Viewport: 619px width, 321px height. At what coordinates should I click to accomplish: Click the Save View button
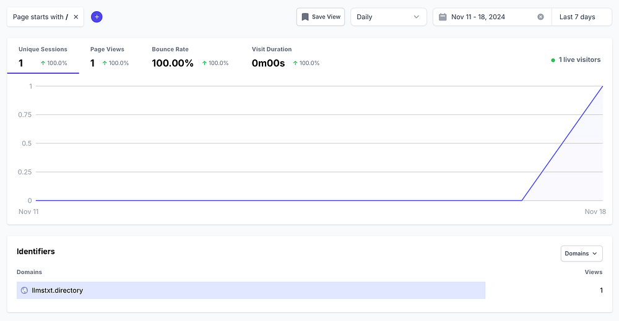(321, 17)
